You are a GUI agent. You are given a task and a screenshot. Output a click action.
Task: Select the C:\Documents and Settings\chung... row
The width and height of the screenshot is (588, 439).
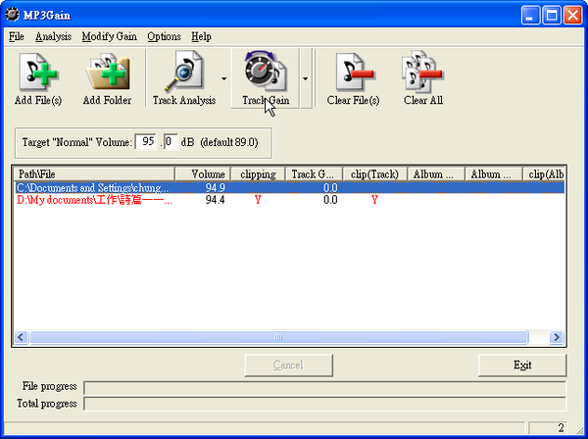[x=289, y=187]
